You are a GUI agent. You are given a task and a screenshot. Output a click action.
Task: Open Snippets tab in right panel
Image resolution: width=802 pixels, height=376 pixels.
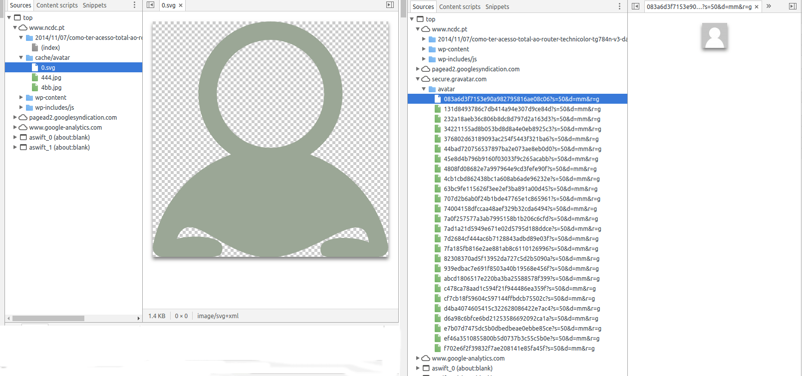[x=497, y=7]
